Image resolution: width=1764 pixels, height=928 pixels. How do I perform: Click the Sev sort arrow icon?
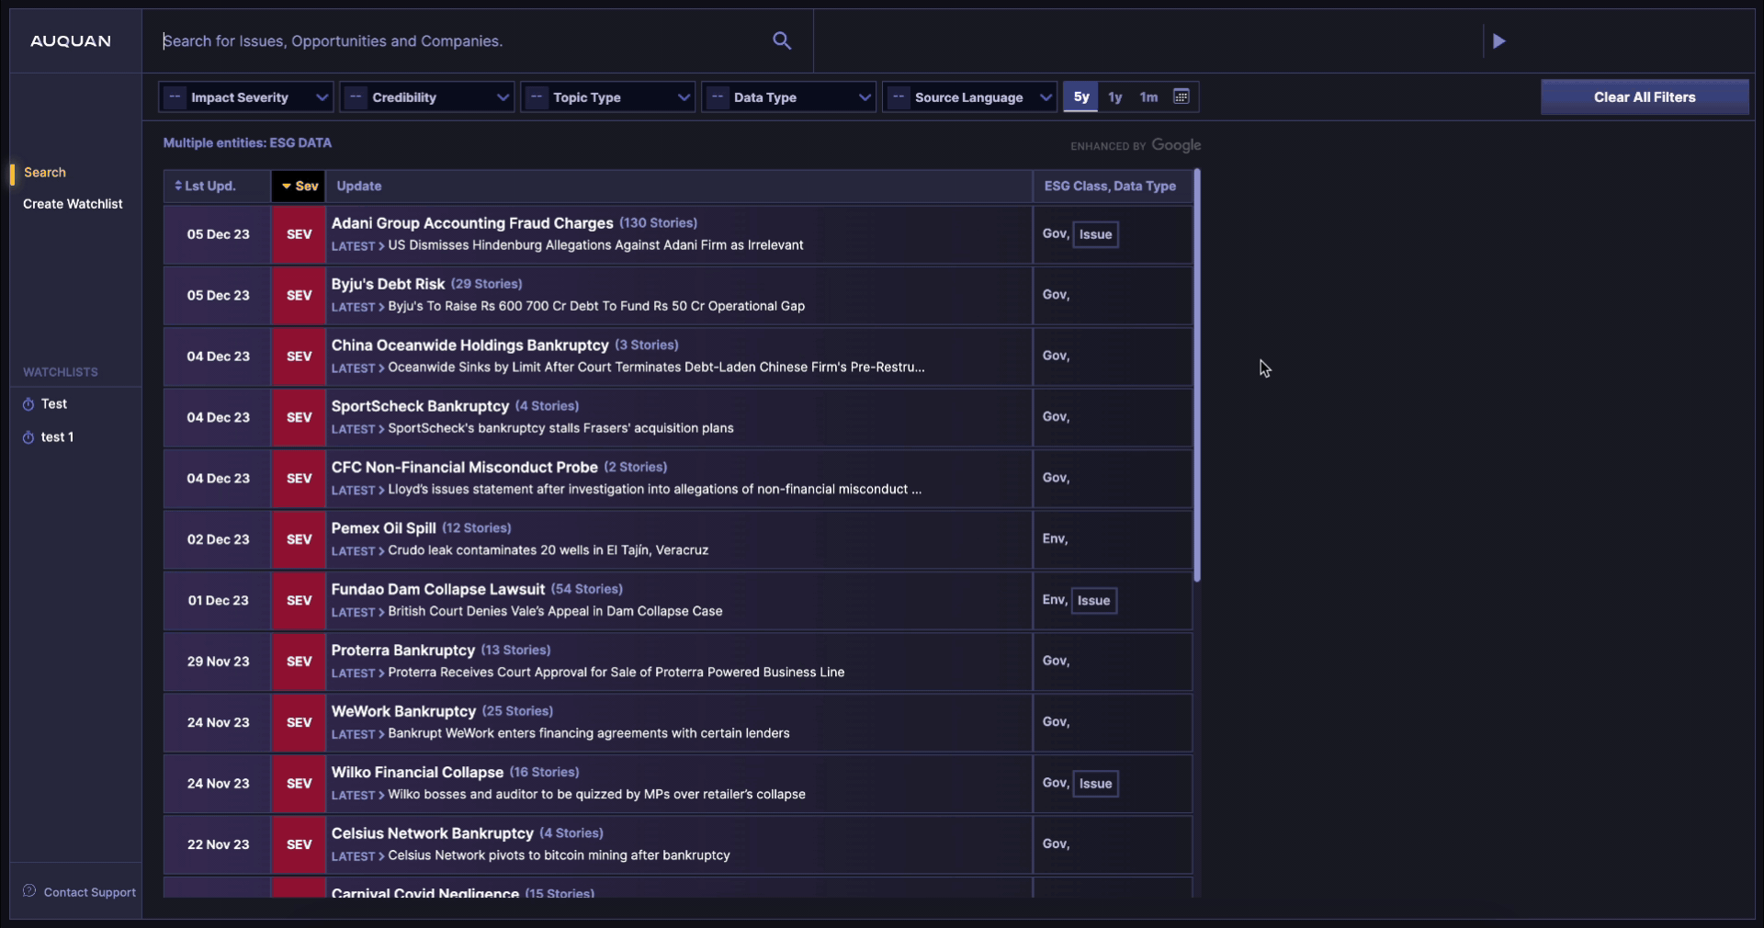287,187
